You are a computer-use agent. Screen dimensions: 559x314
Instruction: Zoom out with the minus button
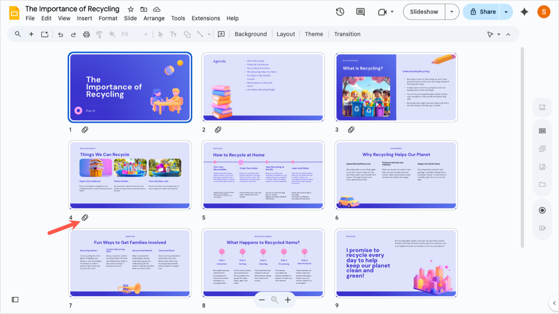tap(262, 300)
